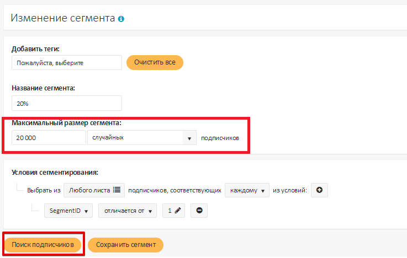Click the maximum size field with 20 000
This screenshot has width=407, height=258.
tap(49, 137)
